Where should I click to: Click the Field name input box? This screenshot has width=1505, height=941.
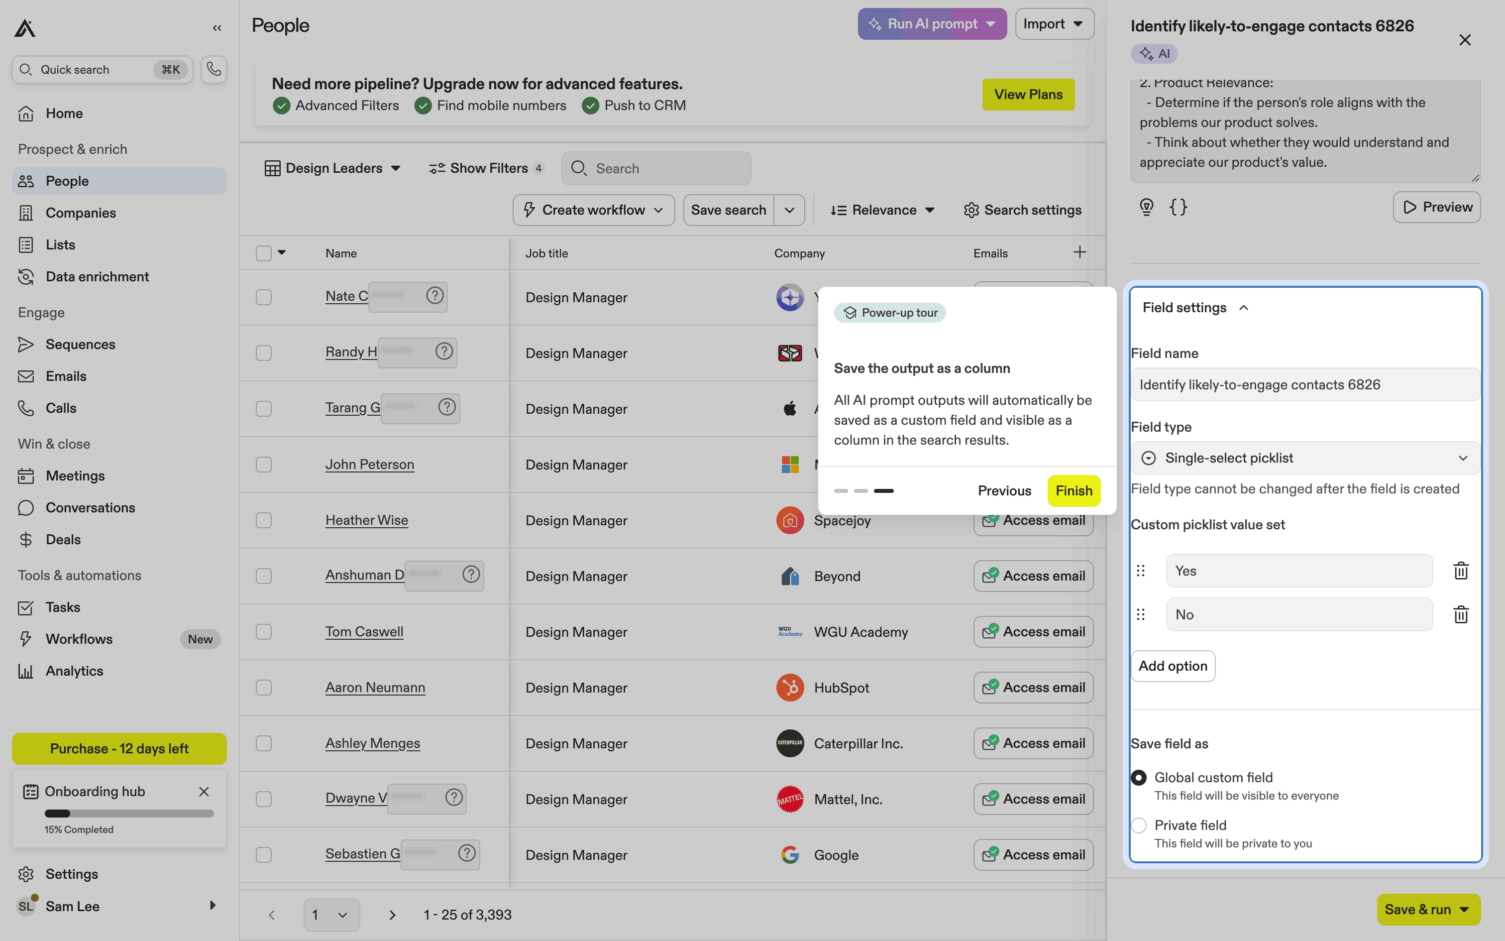click(x=1305, y=384)
